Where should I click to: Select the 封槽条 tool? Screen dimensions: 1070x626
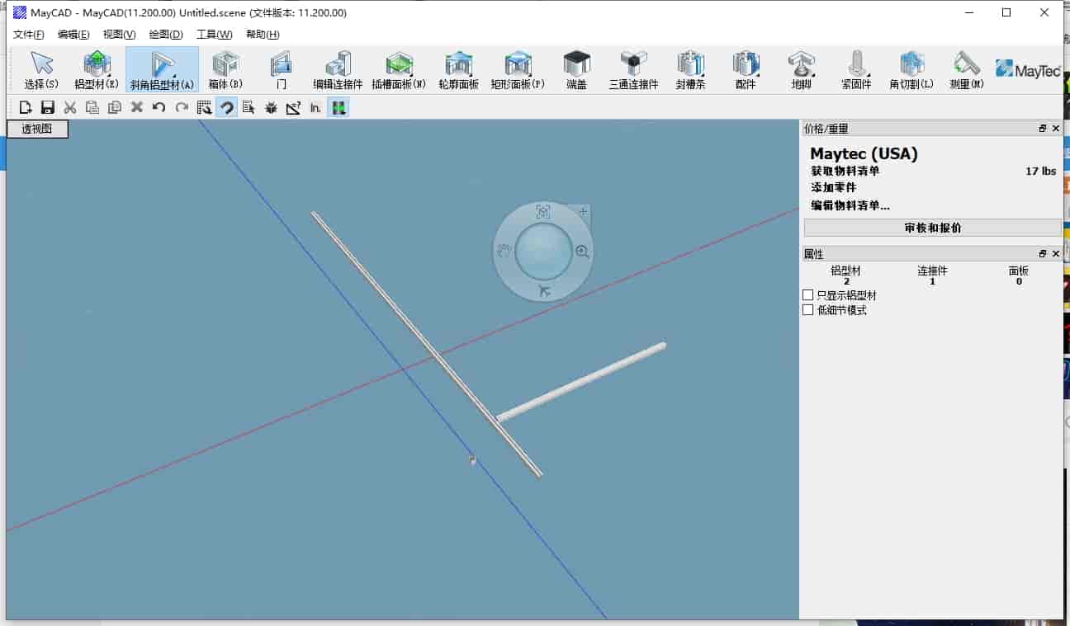[x=690, y=69]
